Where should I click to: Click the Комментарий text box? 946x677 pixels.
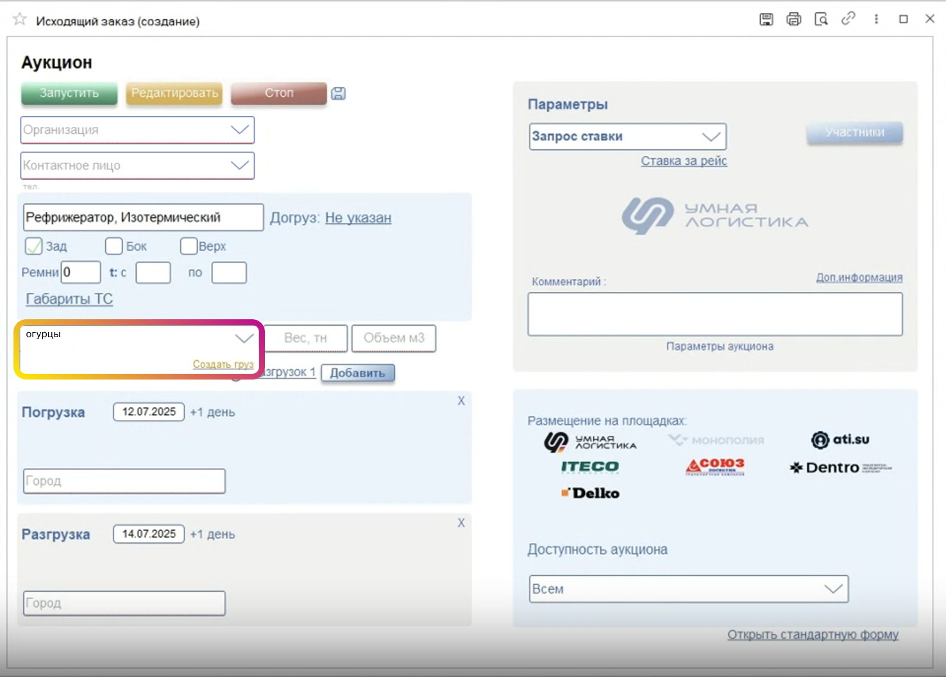point(715,314)
